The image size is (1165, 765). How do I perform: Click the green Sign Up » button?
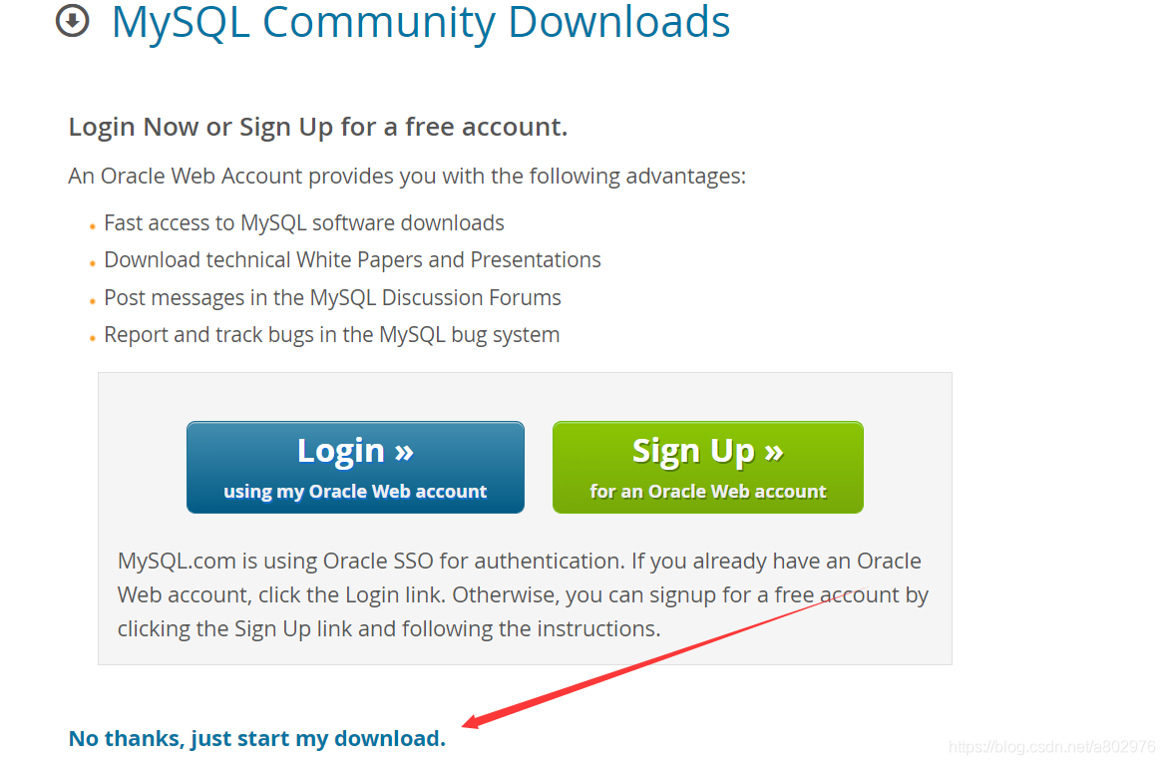tap(708, 467)
